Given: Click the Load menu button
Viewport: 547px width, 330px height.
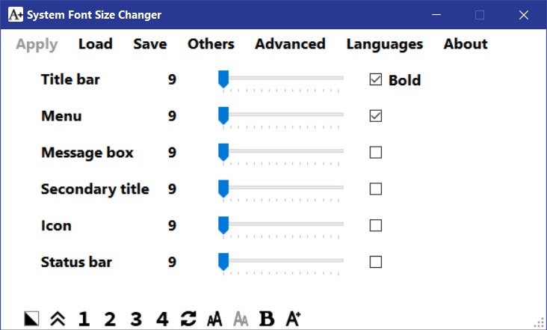Looking at the screenshot, I should tap(95, 44).
